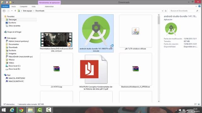Click file name 'ElectronicsWorkbench_v5_JPR504.rar'
This screenshot has height=113, width=202.
tap(135, 87)
